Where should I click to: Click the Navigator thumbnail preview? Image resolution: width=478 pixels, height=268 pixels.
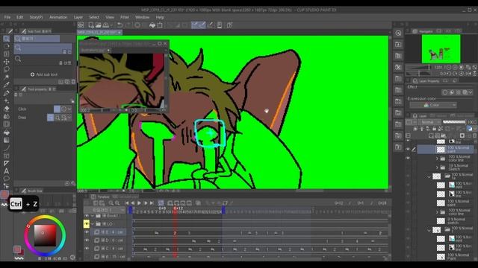tap(441, 48)
